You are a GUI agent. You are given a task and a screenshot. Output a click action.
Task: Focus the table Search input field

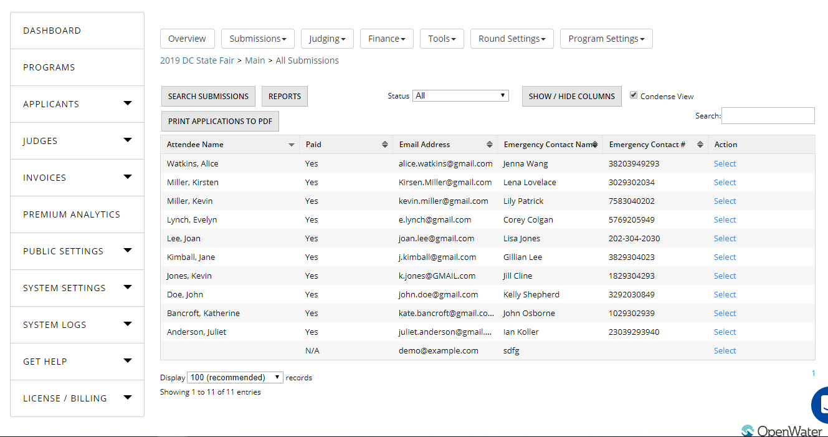pos(768,115)
